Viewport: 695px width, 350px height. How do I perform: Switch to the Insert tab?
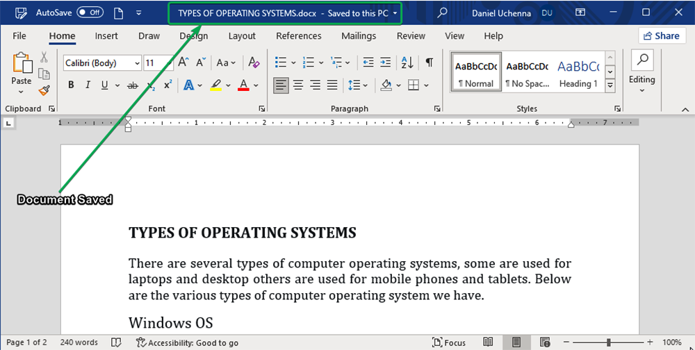point(106,36)
